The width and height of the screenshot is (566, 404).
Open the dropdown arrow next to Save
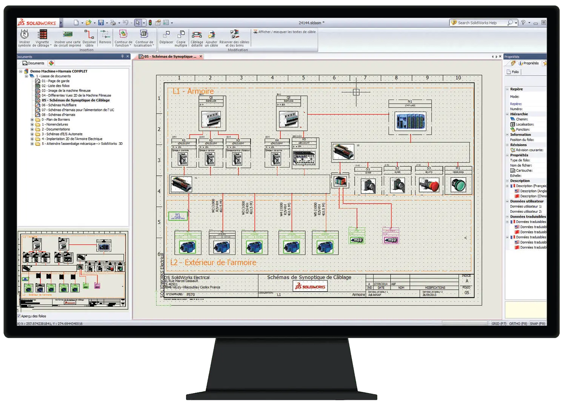point(107,23)
